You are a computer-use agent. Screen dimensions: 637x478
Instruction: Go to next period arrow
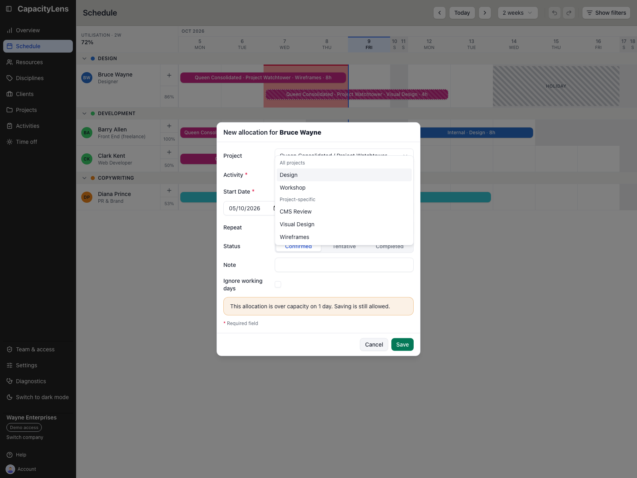click(485, 13)
